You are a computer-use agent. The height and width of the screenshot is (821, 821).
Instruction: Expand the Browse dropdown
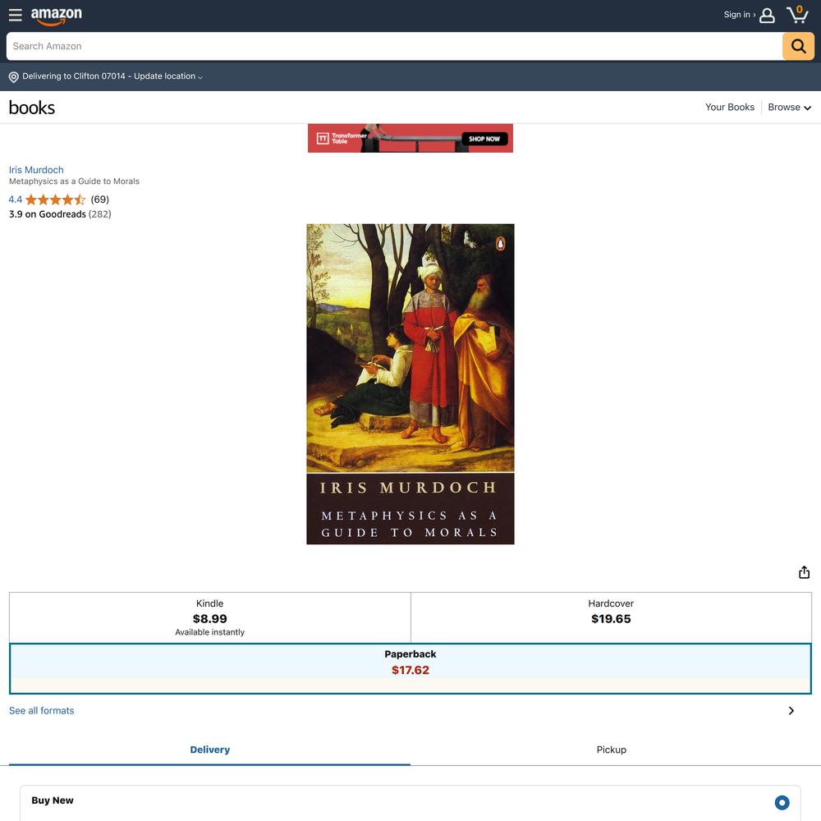pos(789,108)
